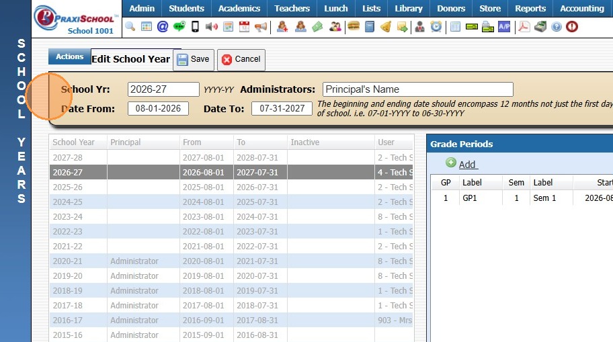Open the spreadsheet table icon

point(456,27)
